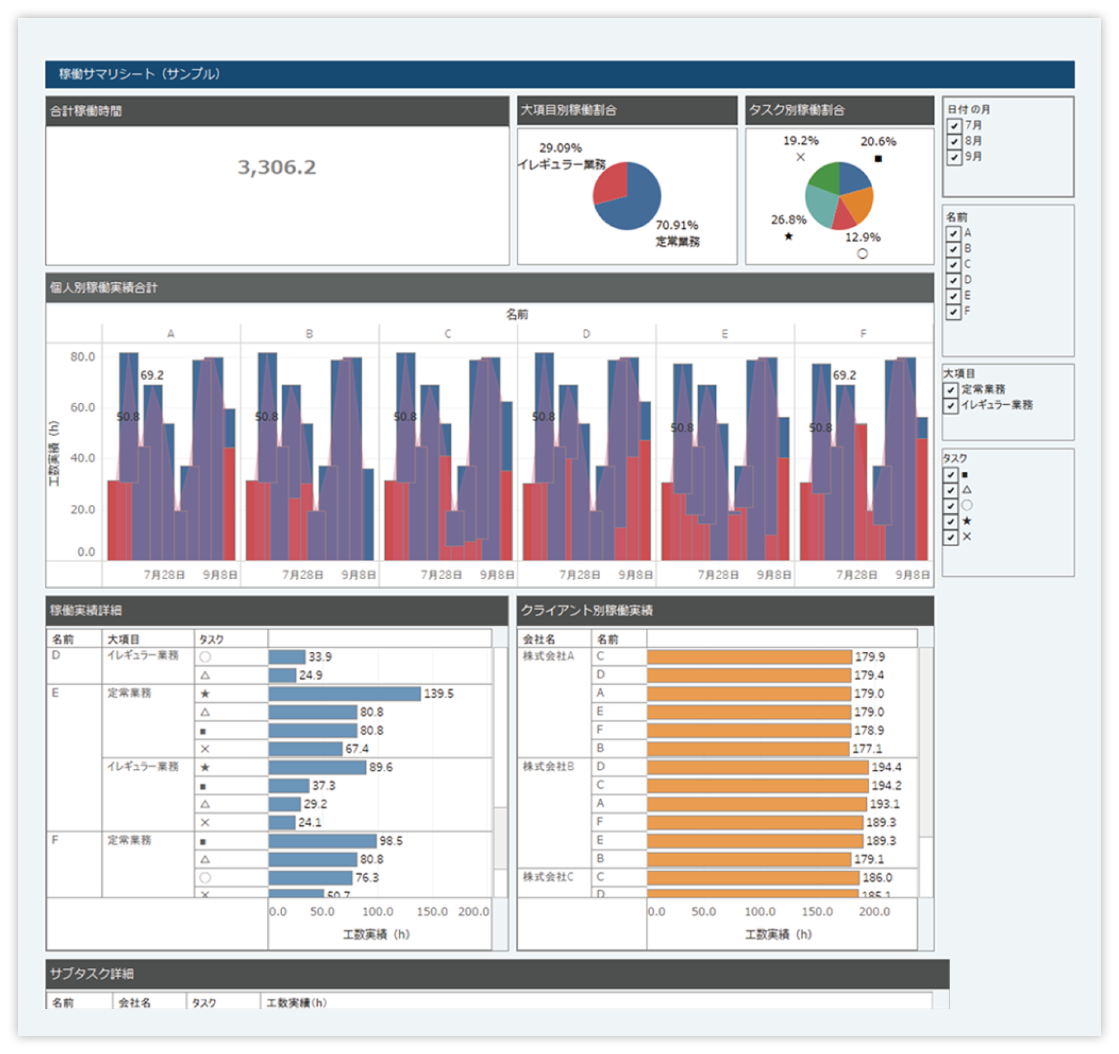Click the 株式会社A company label
The height and width of the screenshot is (1054, 1119).
pos(548,656)
